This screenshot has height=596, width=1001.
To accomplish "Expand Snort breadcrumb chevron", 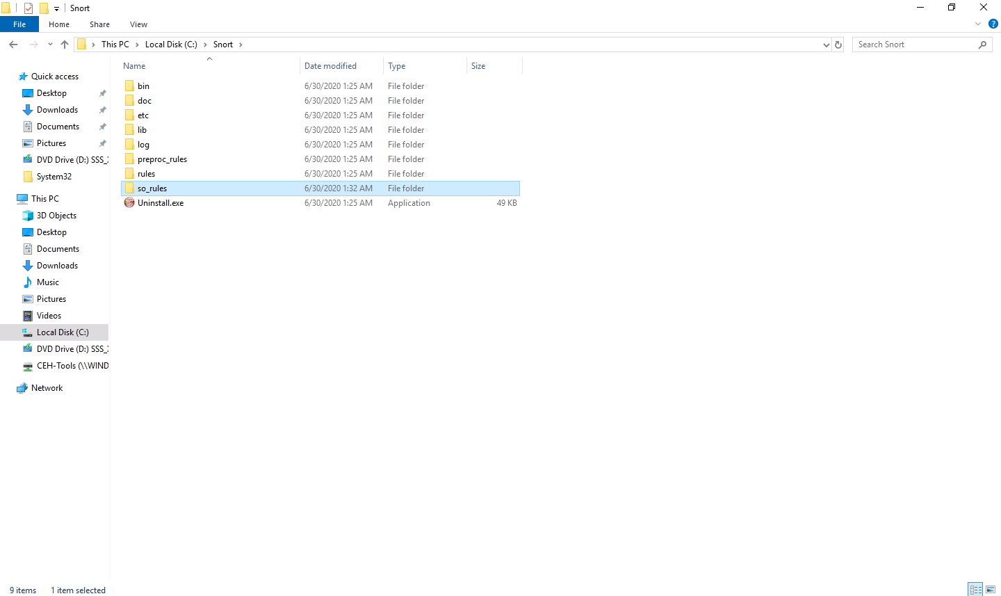I will point(241,45).
